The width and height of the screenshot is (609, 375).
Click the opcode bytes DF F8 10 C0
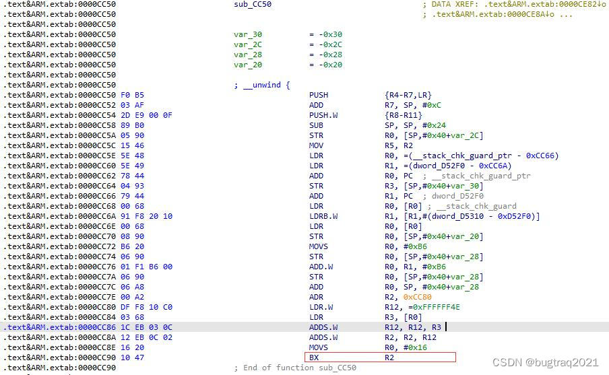click(x=146, y=307)
